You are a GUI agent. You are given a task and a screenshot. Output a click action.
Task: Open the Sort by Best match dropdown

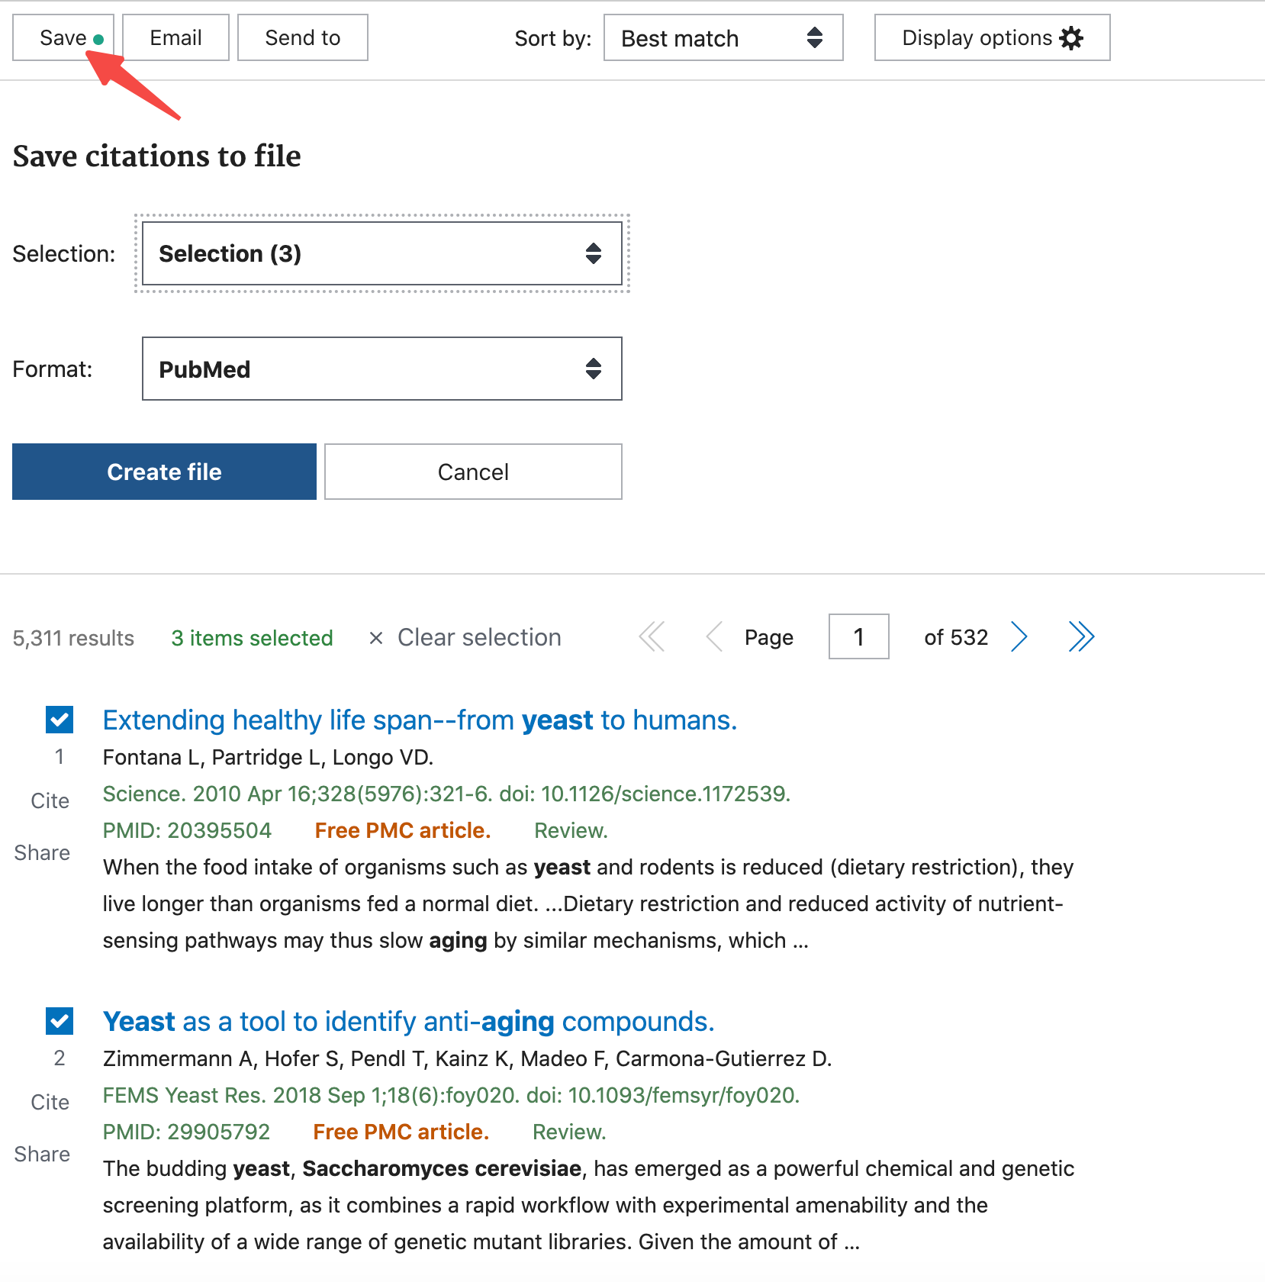[x=723, y=37]
